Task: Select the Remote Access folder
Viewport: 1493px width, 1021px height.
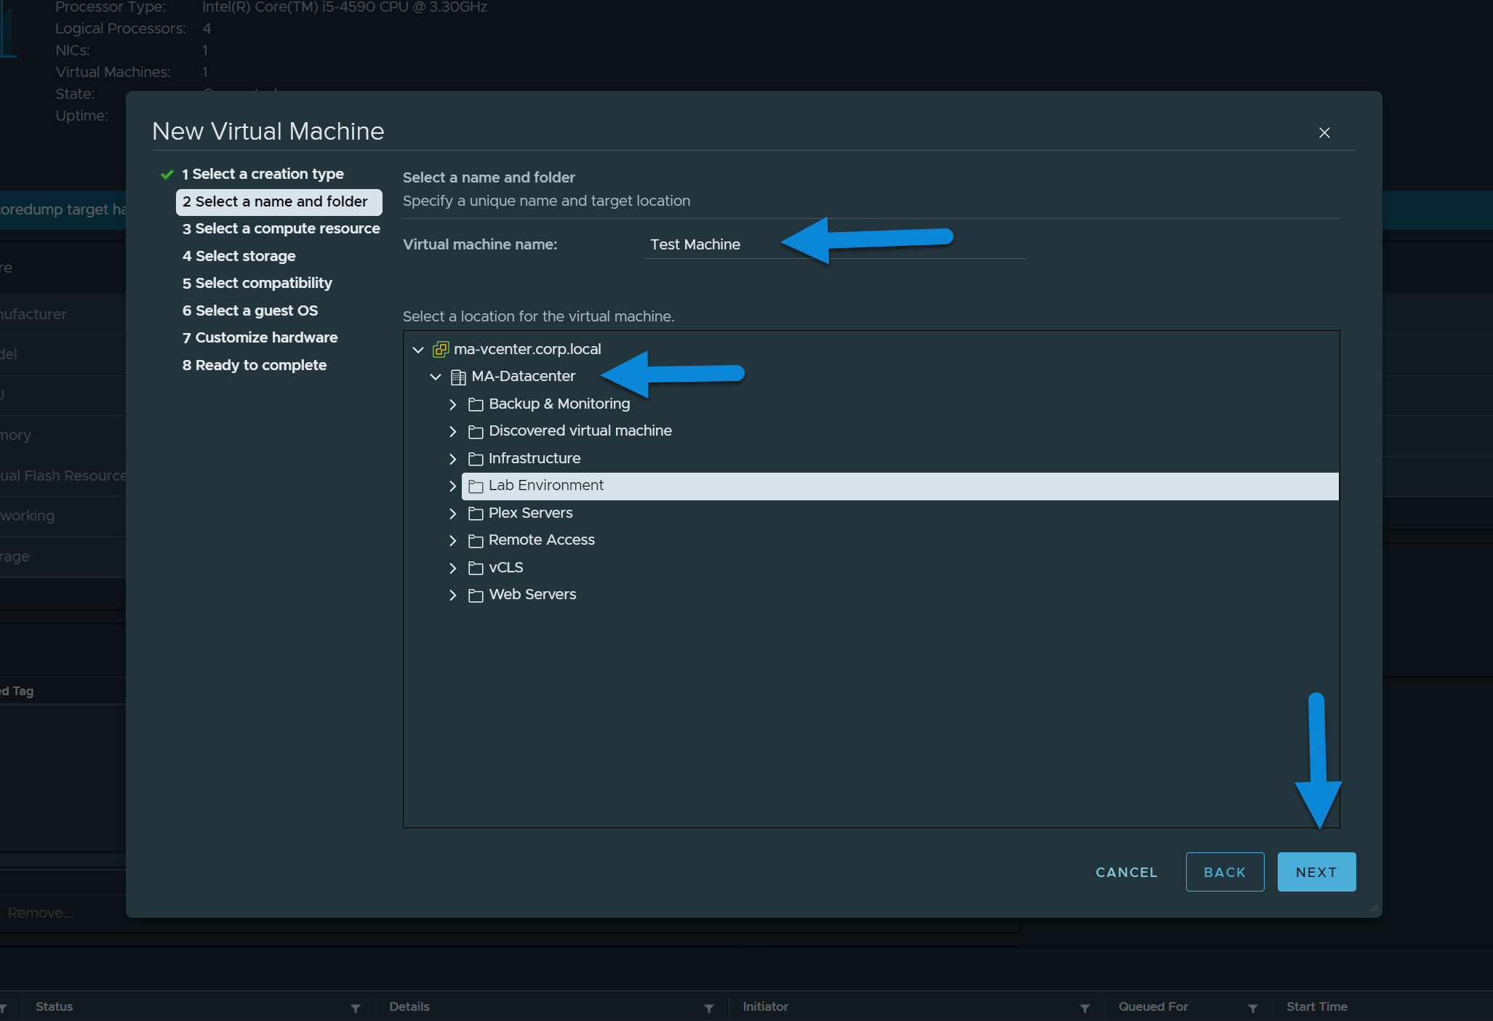Action: tap(542, 540)
